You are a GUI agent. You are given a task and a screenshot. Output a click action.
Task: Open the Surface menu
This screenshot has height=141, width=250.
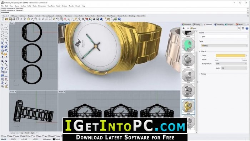coord(23,6)
